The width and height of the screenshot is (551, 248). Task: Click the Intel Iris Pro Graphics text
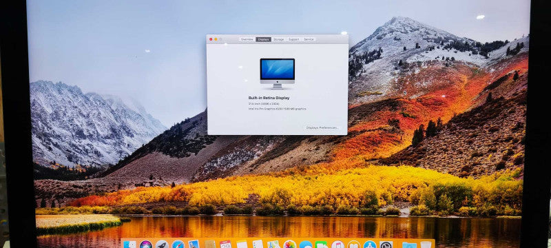277,109
